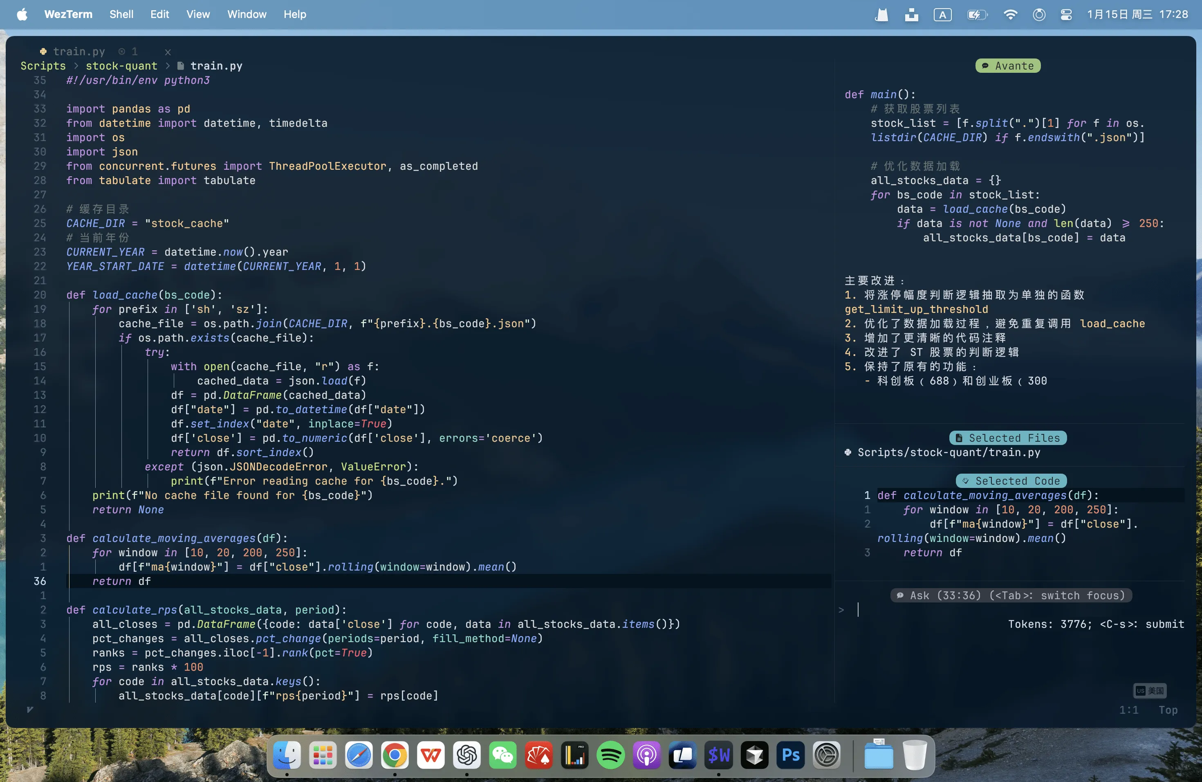Launch Spotify from the Dock
Image resolution: width=1202 pixels, height=782 pixels.
pyautogui.click(x=610, y=755)
